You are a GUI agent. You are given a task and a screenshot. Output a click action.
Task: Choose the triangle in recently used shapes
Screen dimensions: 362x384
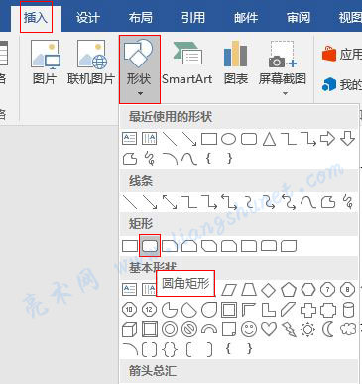[x=269, y=139]
